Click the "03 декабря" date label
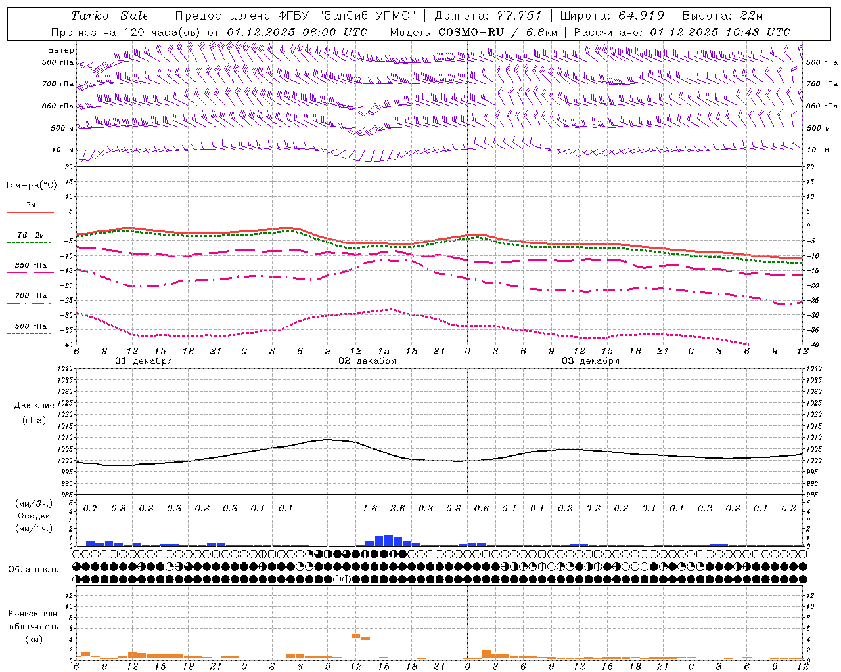Image resolution: width=841 pixels, height=672 pixels. (591, 361)
